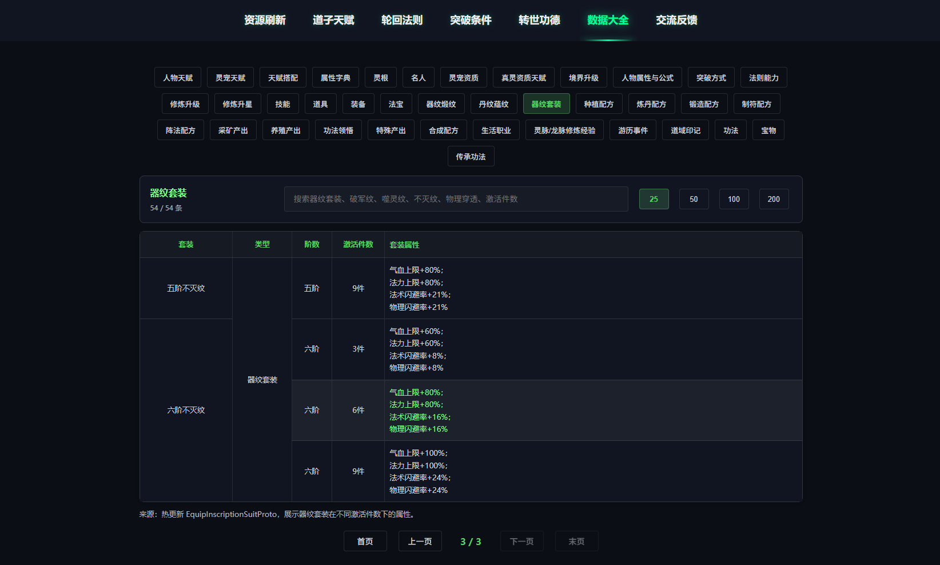This screenshot has height=565, width=940.
Task: Select the 六阶不灭纹 set cell
Action: (186, 410)
